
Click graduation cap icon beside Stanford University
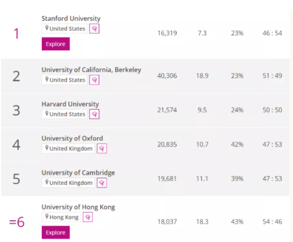pos(94,29)
